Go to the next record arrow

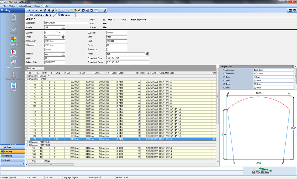(37, 10)
